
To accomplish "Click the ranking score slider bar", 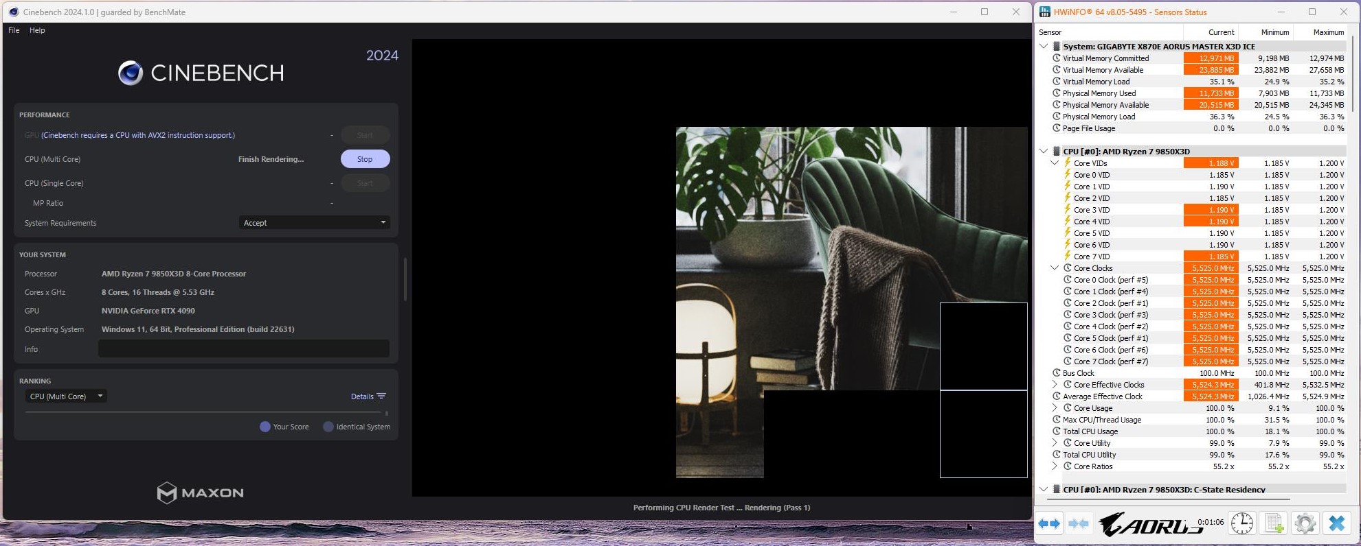I will (x=206, y=412).
